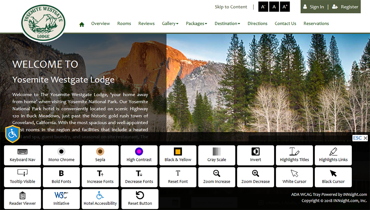Click Zoom Increase magnifier tile
Viewport: 370px width, 210px height.
(x=216, y=177)
